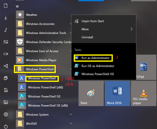Open the NFOPad tile
157x129 pixels.
click(x=146, y=67)
